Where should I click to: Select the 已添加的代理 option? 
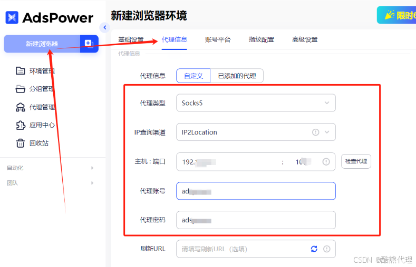tap(237, 76)
